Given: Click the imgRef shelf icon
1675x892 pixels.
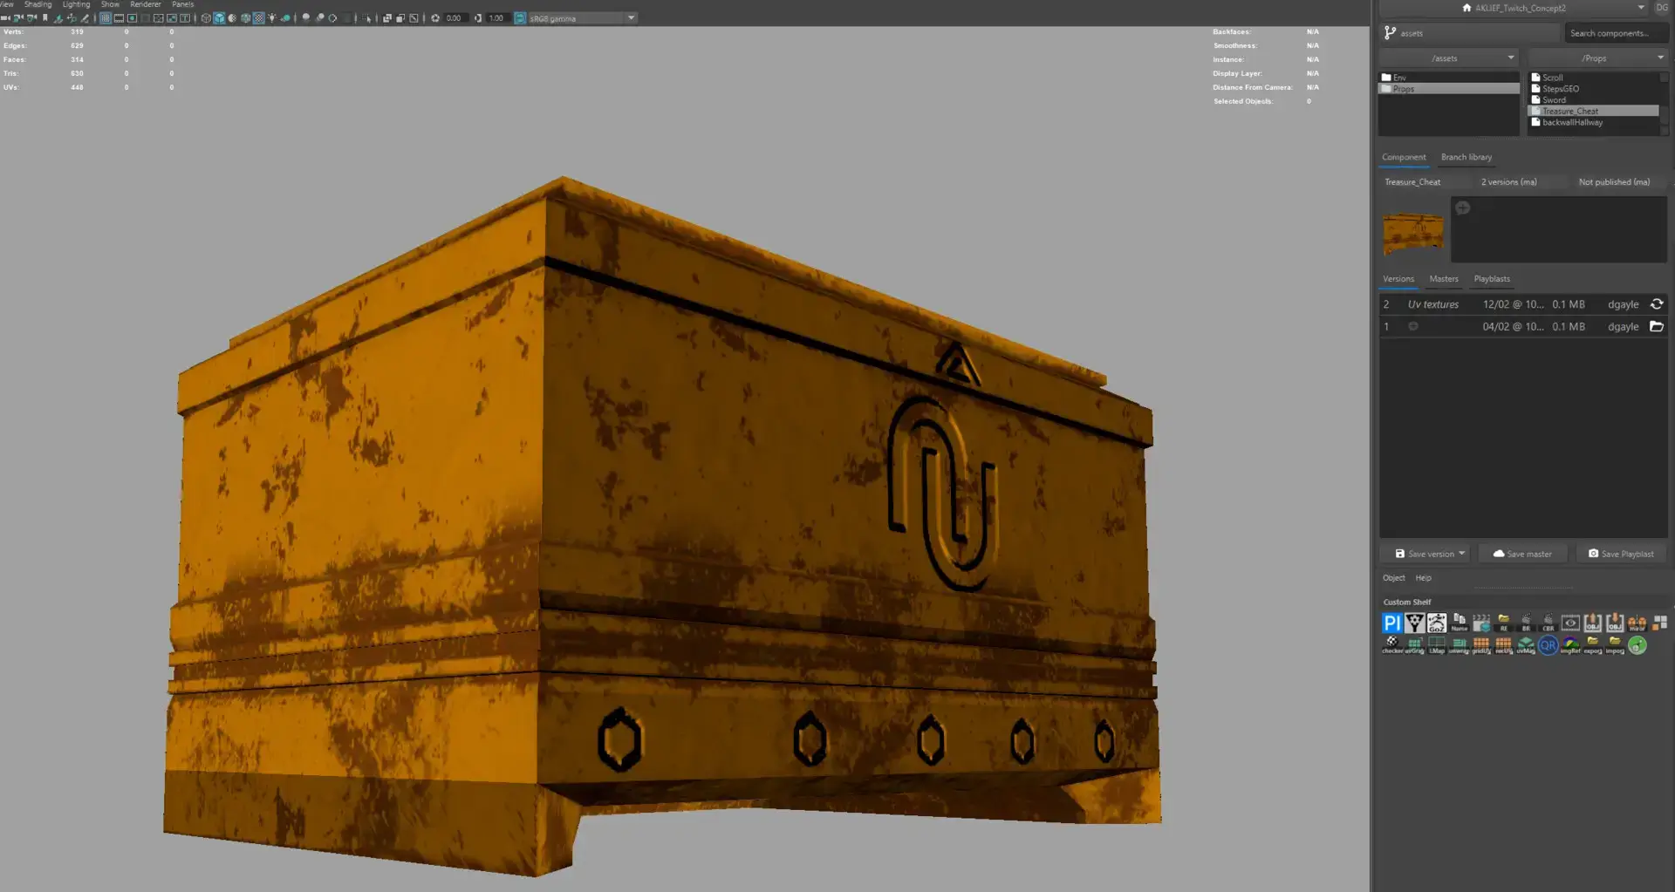Looking at the screenshot, I should click(x=1570, y=645).
